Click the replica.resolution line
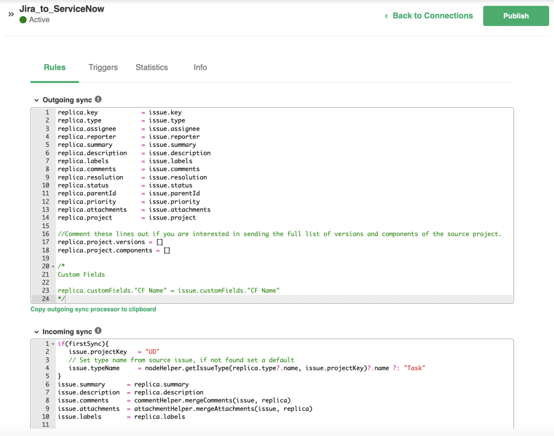 (x=132, y=177)
